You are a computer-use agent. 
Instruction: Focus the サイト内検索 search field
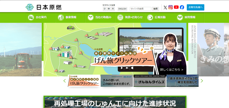pyautogui.click(x=141, y=9)
